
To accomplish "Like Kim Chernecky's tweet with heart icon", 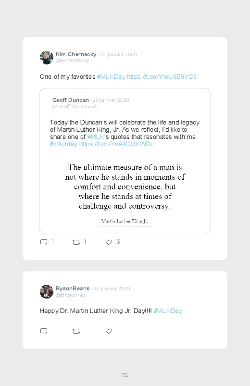I will [x=109, y=242].
